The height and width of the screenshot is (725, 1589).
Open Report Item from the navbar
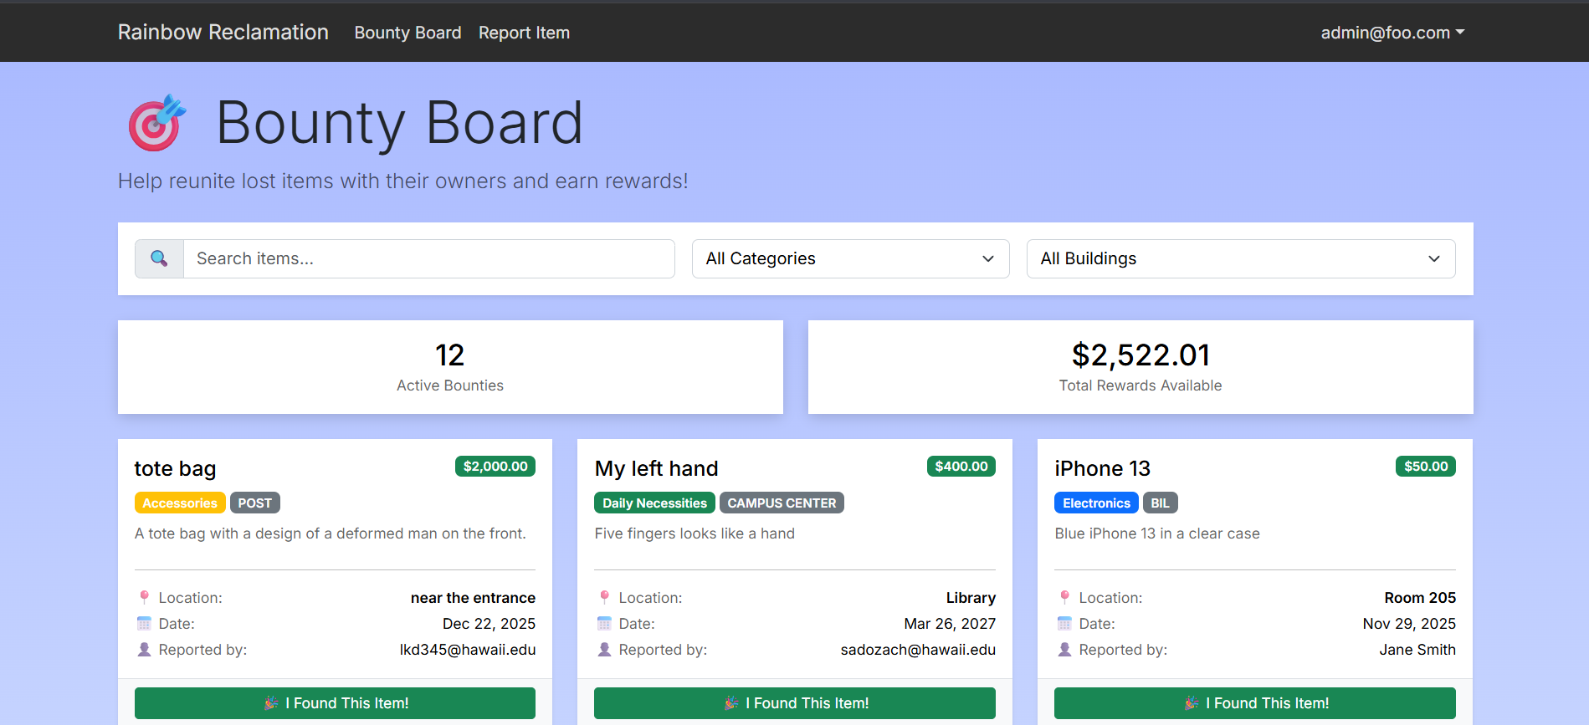pyautogui.click(x=524, y=33)
